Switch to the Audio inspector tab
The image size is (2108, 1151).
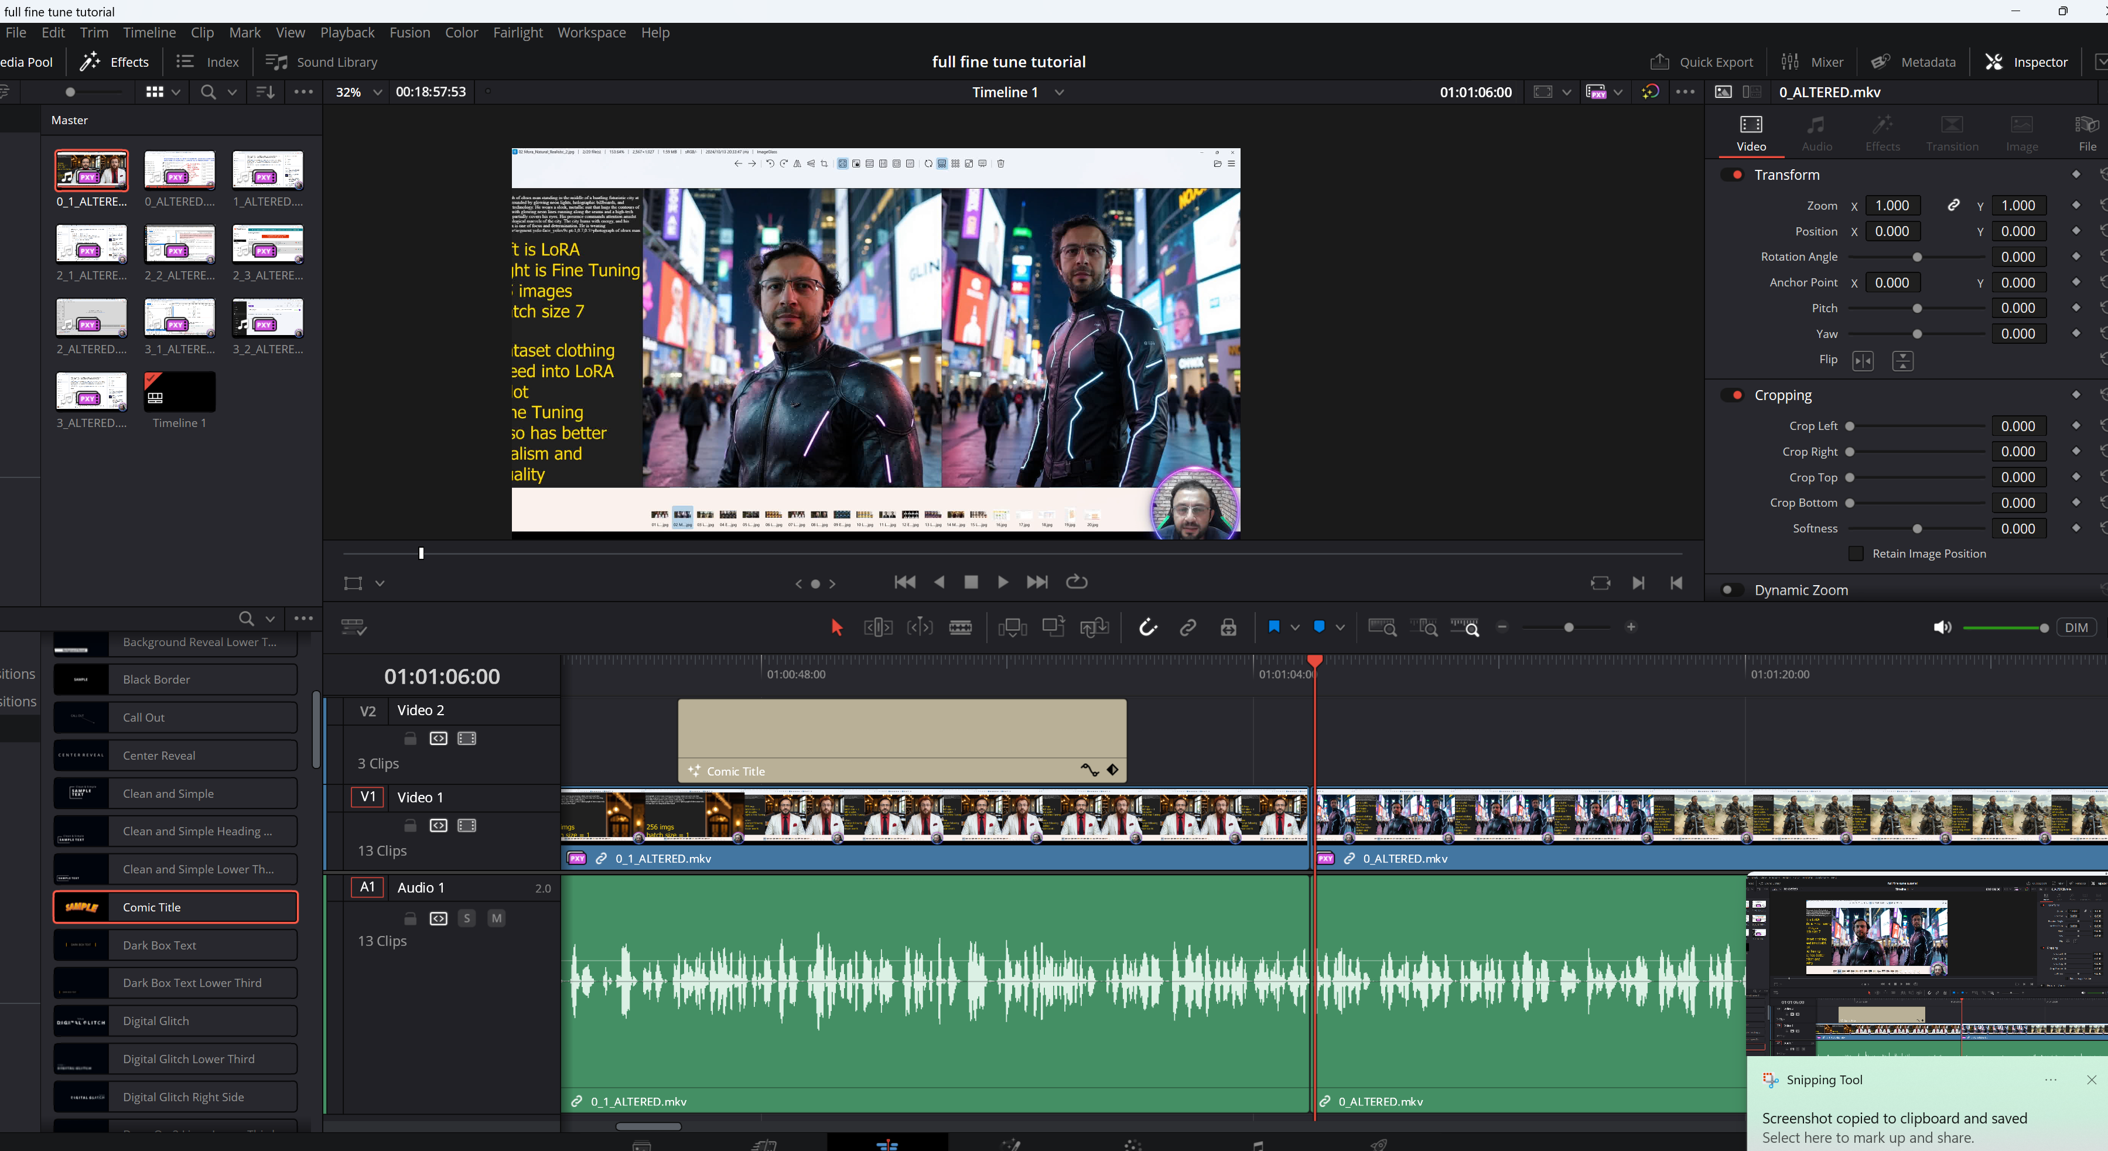[x=1816, y=132]
